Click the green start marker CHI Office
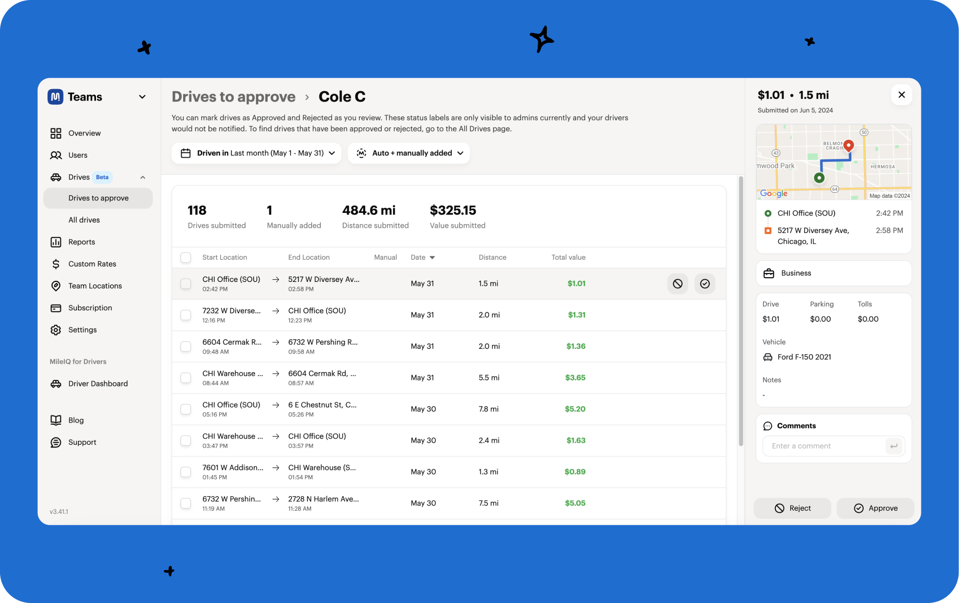Screen dimensions: 959x603 [768, 213]
